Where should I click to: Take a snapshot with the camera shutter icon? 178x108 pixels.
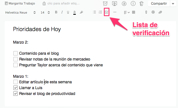point(153,12)
